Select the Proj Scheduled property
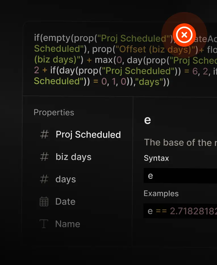 (88, 135)
